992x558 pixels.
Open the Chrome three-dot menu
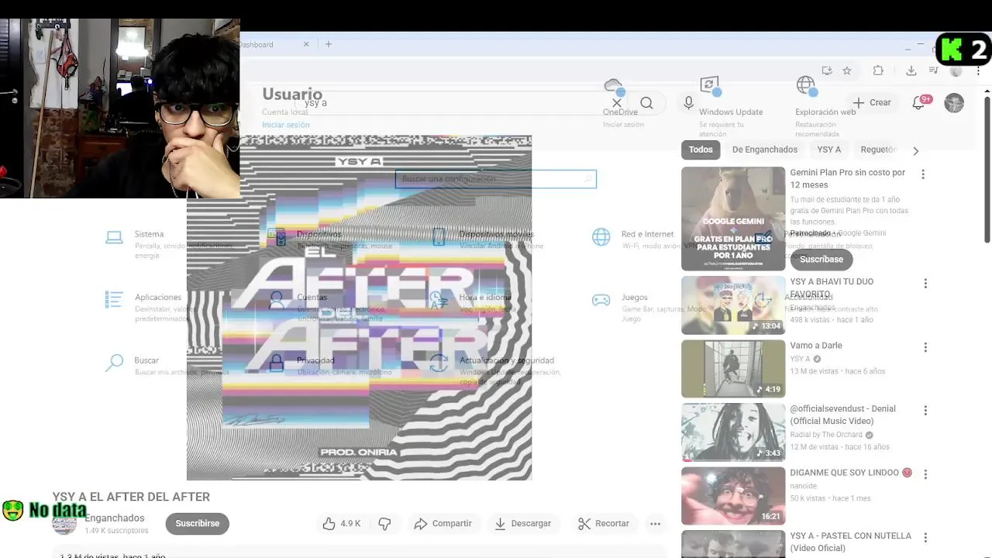(x=979, y=71)
